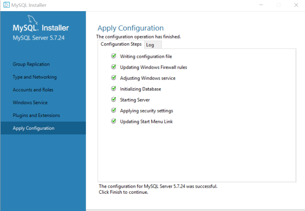Click the success icon beside Starting Server
Screen dimensions: 305x211
114,99
